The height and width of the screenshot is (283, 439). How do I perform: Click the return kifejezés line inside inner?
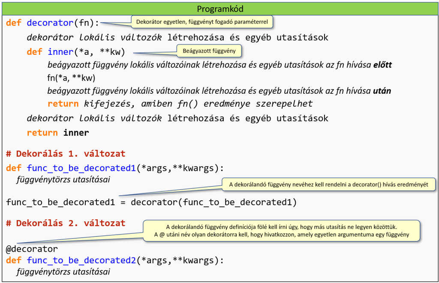click(180, 104)
